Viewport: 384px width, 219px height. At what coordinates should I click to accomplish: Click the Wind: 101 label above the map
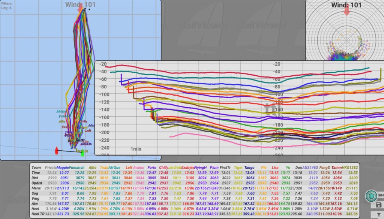coord(80,4)
